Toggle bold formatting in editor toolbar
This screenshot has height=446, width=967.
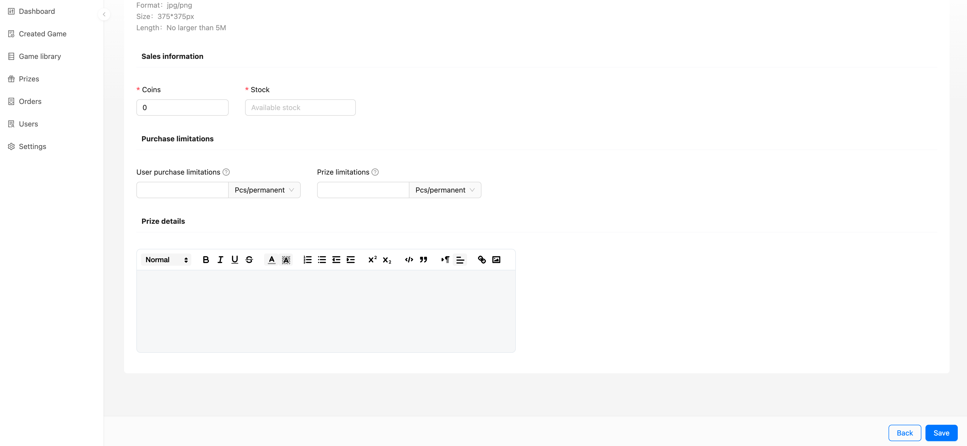point(206,260)
